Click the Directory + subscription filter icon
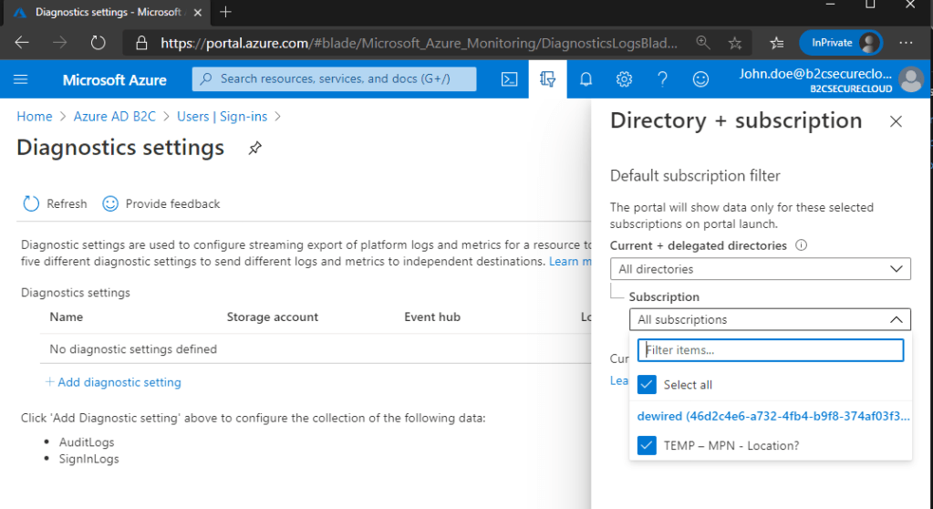Image resolution: width=933 pixels, height=509 pixels. coord(548,79)
